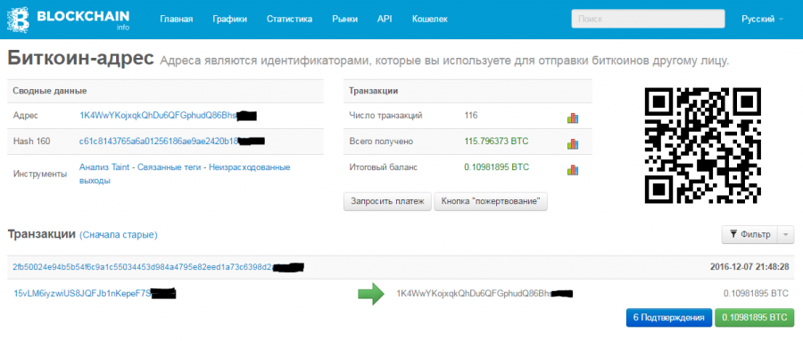The image size is (803, 341).
Task: Toggle sort via Сначала старые link
Action: (119, 235)
